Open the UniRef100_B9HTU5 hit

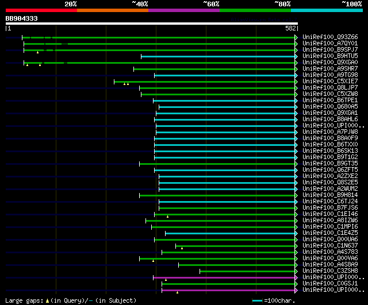[330, 56]
